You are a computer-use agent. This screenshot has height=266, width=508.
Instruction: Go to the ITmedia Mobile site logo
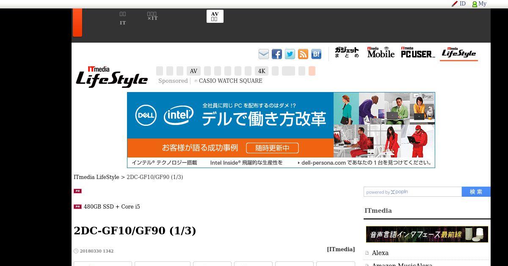pos(381,52)
